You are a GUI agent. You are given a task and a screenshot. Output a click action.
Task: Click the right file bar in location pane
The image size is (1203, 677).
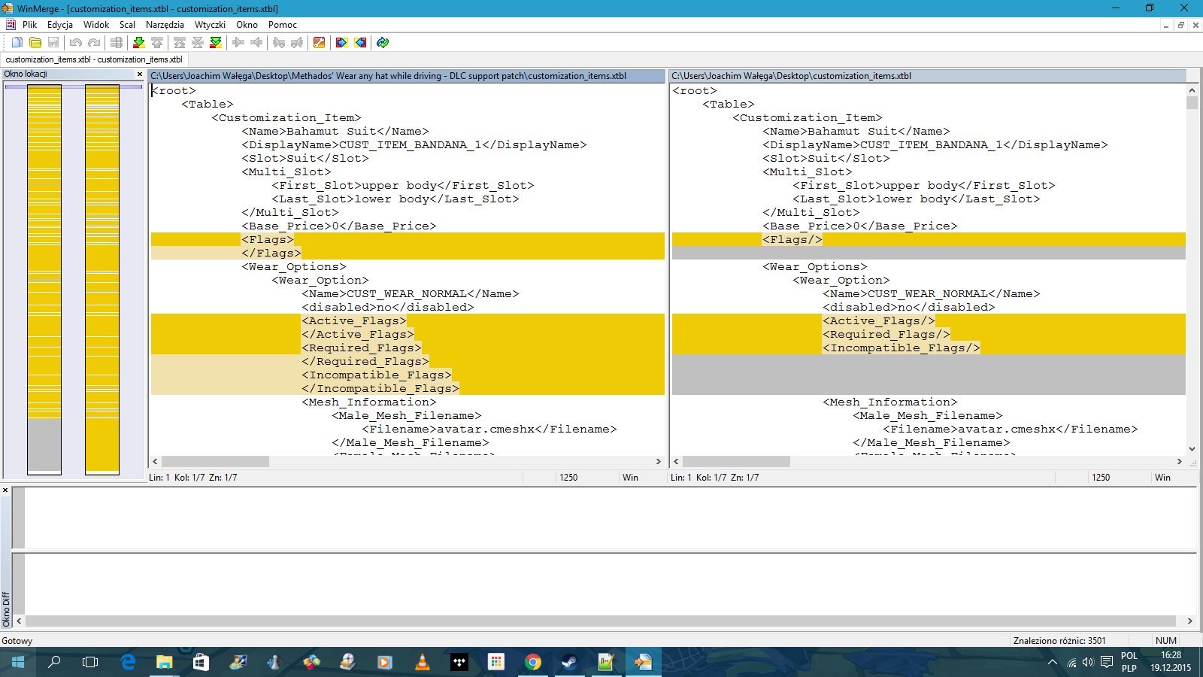pos(102,280)
